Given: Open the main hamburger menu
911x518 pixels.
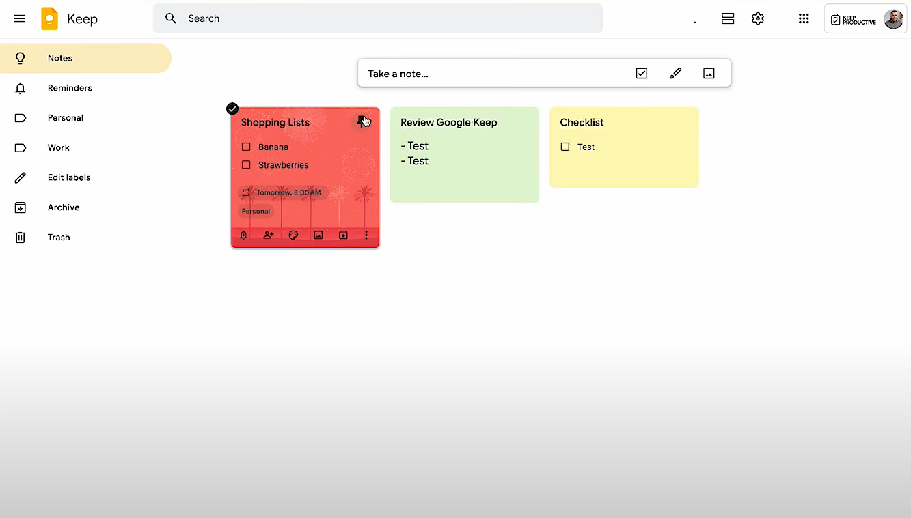Looking at the screenshot, I should (x=20, y=18).
